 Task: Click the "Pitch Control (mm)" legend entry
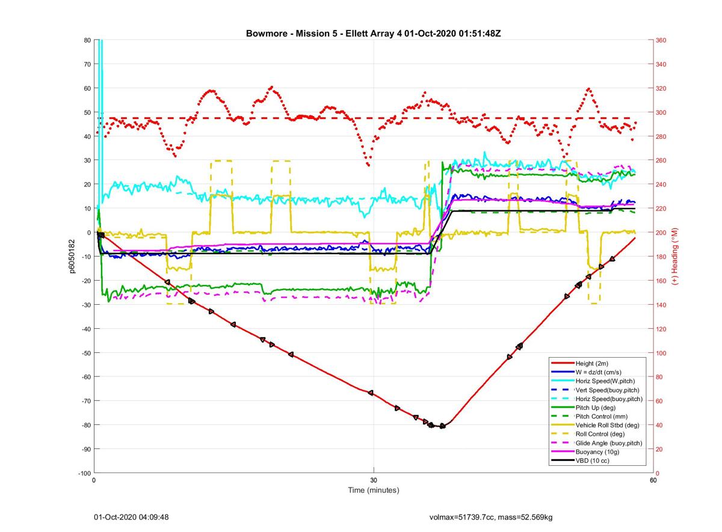tap(602, 416)
